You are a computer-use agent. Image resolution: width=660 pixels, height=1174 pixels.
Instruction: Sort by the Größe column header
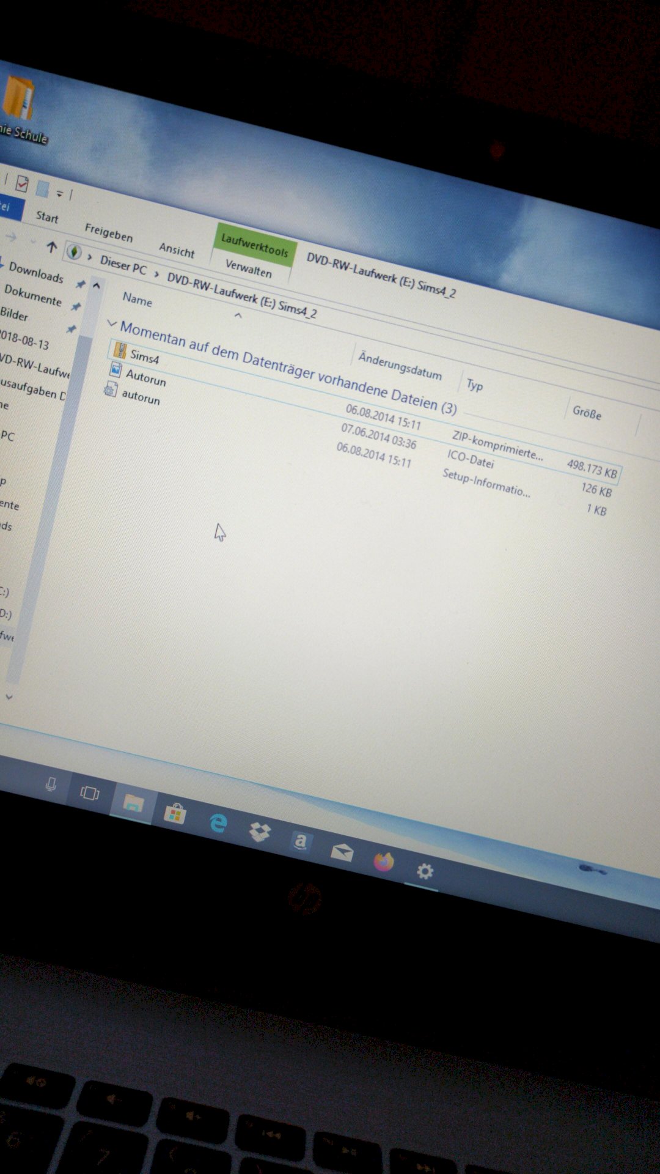587,413
